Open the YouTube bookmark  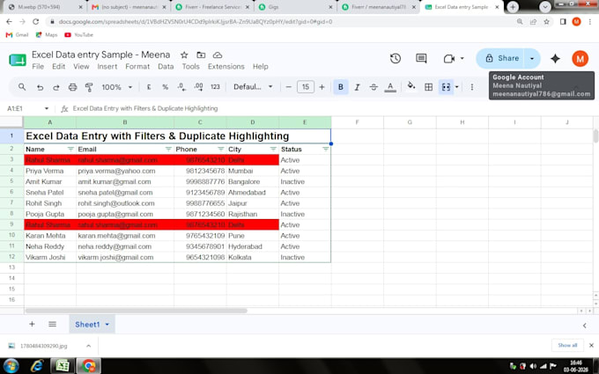[78, 34]
